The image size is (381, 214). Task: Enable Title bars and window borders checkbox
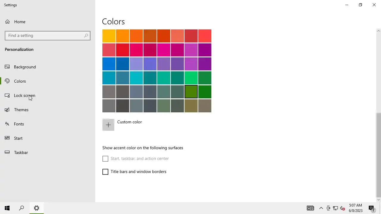105,172
